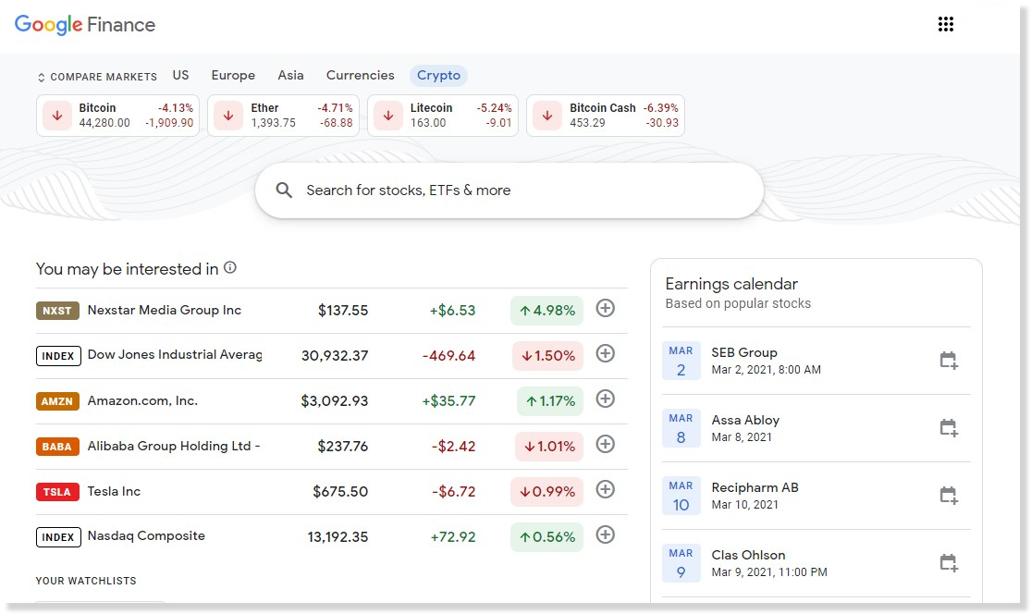The width and height of the screenshot is (1031, 614).
Task: Click the Google Finance logo
Action: pos(84,24)
